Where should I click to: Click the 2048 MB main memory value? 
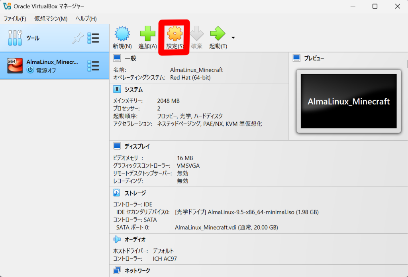[x=169, y=101]
